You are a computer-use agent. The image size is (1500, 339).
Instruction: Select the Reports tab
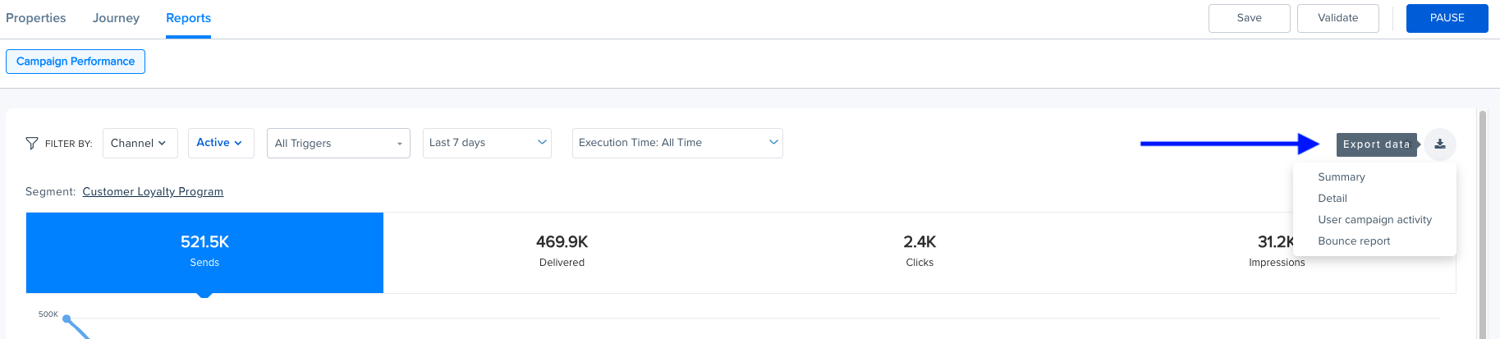pyautogui.click(x=188, y=18)
